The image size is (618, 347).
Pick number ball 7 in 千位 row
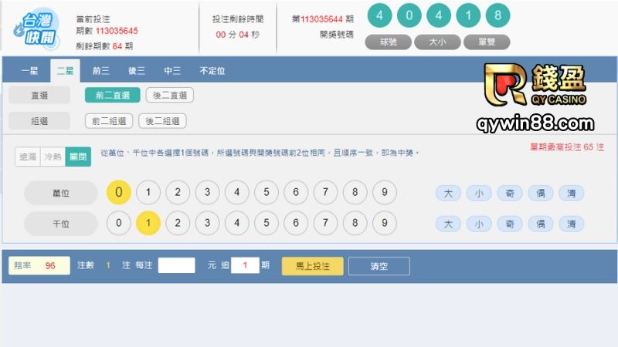(x=325, y=224)
